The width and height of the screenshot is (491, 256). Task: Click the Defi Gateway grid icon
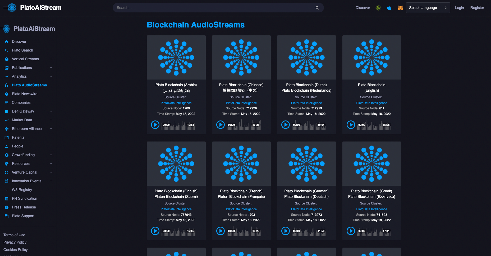coord(7,111)
